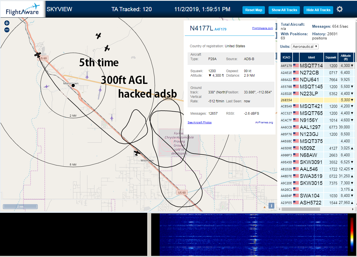Select the MSQT375 ident in the table

click(311, 141)
